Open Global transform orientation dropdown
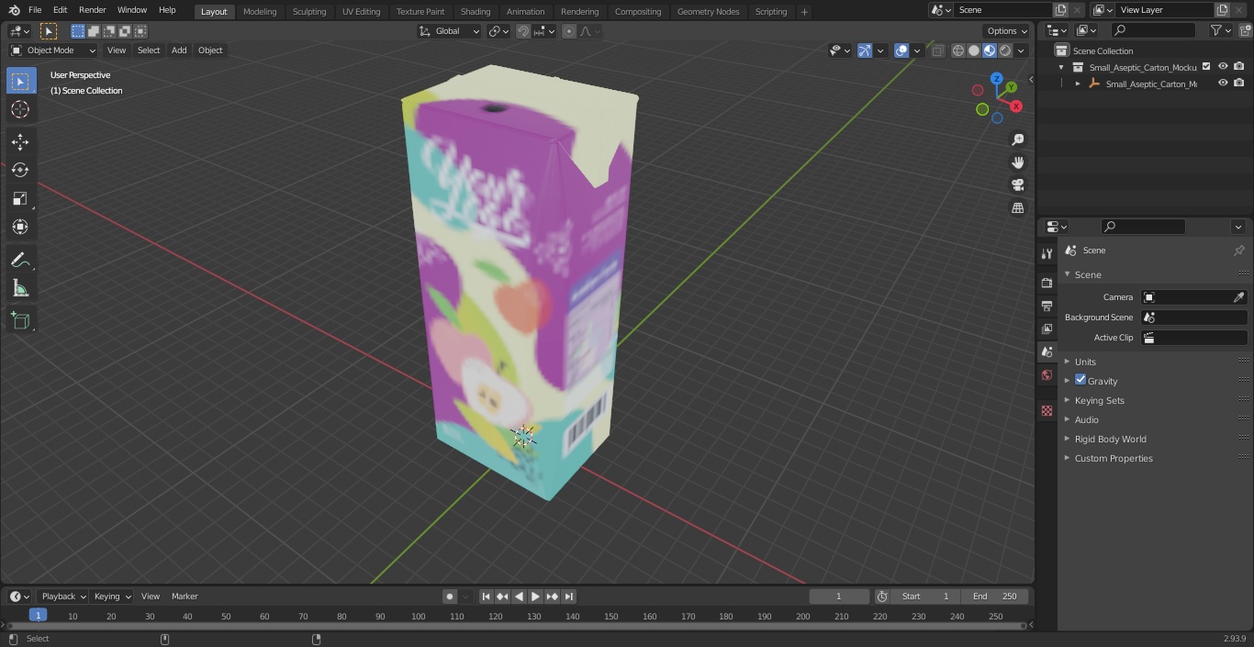The height and width of the screenshot is (647, 1254). click(x=450, y=31)
